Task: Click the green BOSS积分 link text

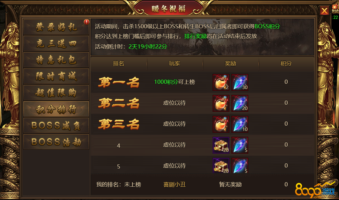Action: click(x=267, y=27)
